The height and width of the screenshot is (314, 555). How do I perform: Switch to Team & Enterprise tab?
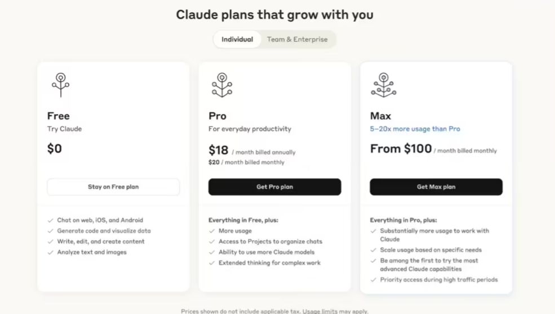point(297,39)
